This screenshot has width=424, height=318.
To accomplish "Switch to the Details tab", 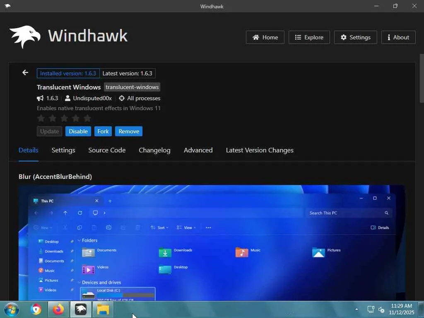I will [x=29, y=150].
